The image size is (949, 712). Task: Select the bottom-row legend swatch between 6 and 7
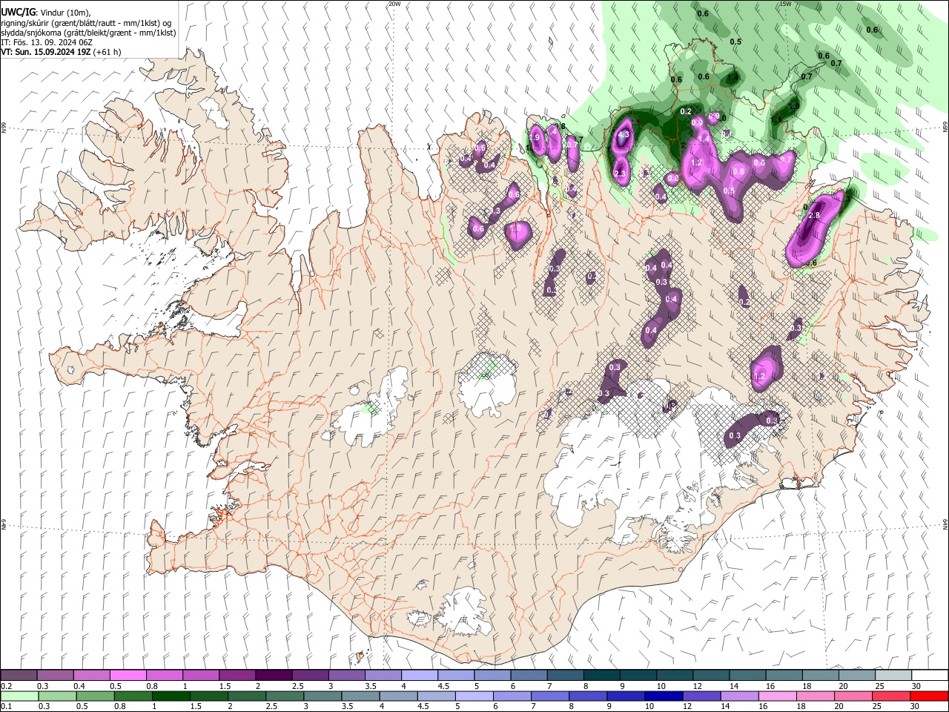[x=512, y=696]
